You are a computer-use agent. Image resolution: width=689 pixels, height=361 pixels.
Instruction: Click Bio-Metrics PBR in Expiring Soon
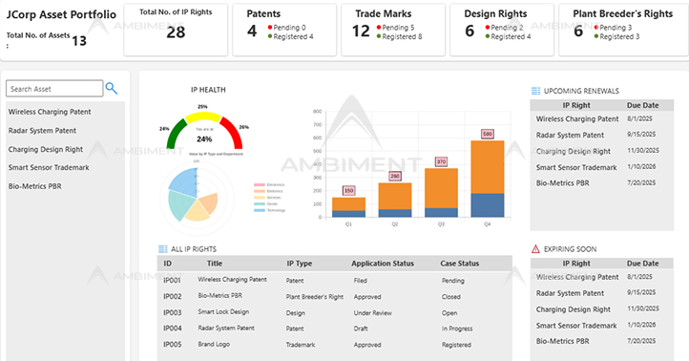point(562,341)
